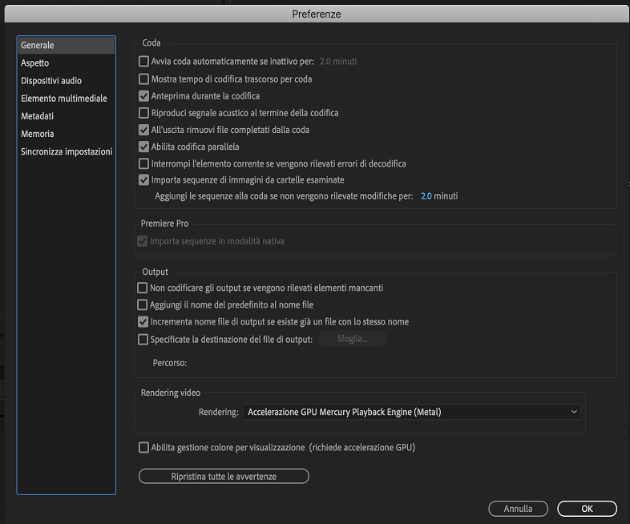Open the Aspetto preferences section
630x524 pixels.
point(35,63)
